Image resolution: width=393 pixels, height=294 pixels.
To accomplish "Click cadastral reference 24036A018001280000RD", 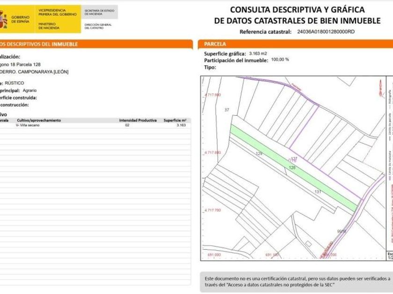I will (x=326, y=32).
